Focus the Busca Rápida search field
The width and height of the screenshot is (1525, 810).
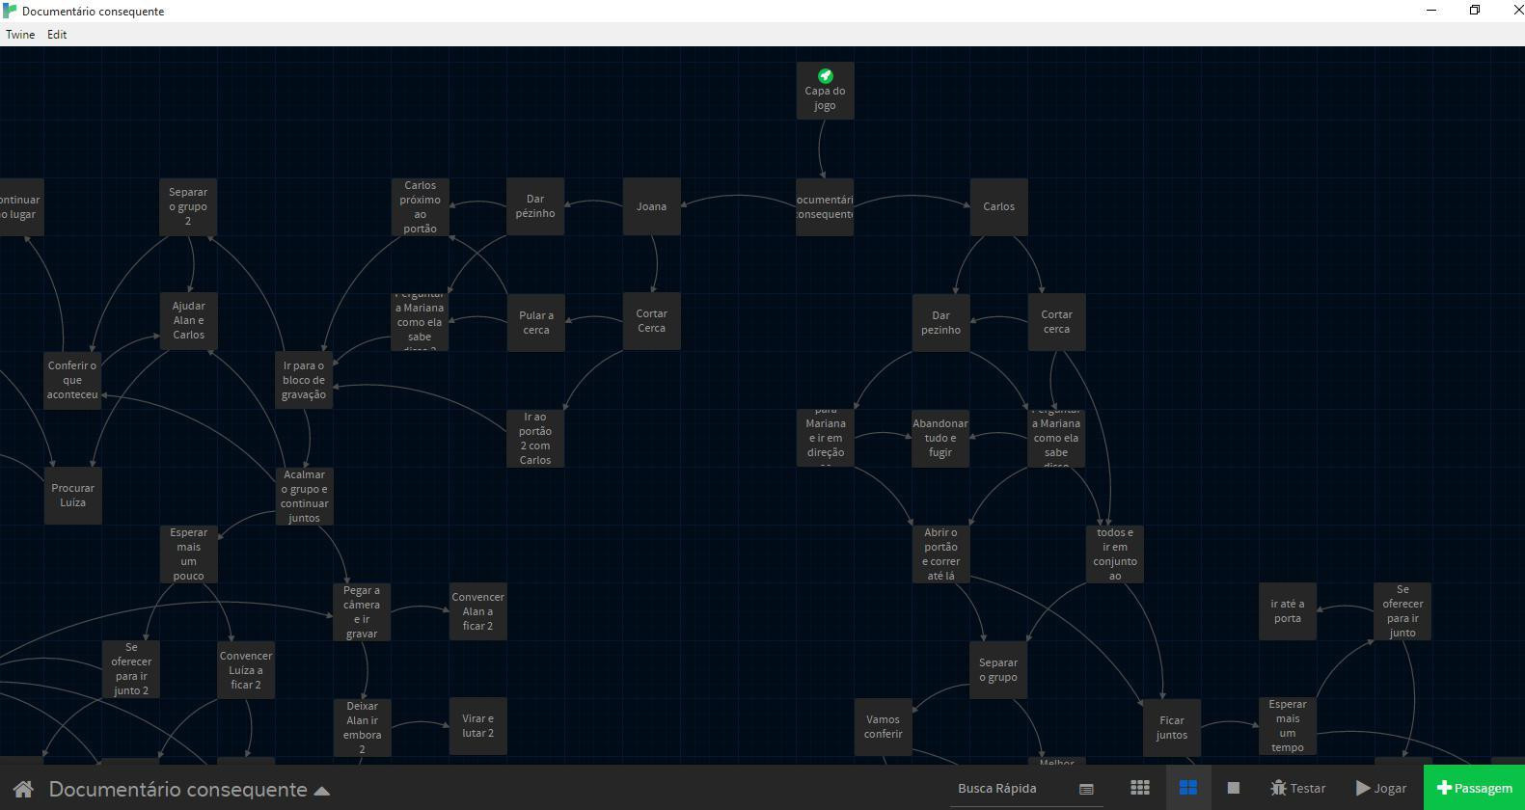[x=1014, y=788]
